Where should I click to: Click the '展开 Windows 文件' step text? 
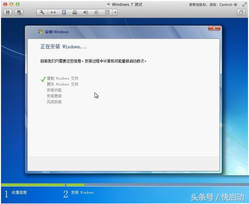[62, 84]
